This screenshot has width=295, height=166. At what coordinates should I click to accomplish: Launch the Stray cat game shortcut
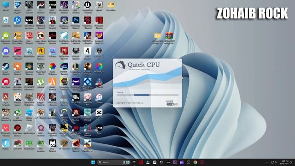(53, 143)
